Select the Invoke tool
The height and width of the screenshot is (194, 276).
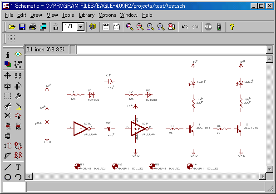coord(18,155)
